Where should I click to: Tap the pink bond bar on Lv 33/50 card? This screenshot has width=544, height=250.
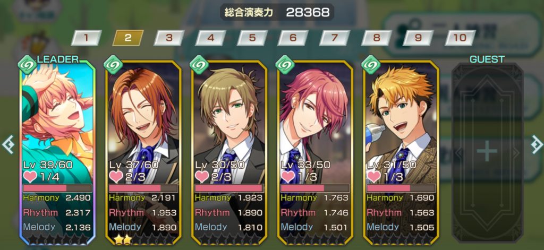pyautogui.click(x=315, y=188)
